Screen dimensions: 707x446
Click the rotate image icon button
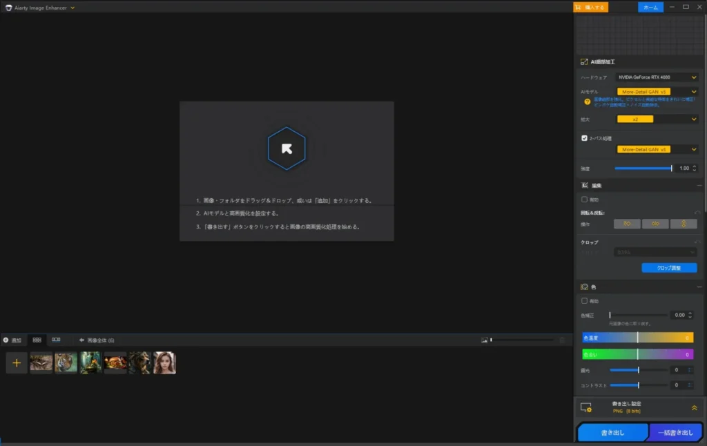coord(627,224)
